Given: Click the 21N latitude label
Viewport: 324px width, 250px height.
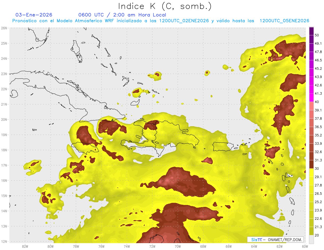Looking at the screenshot, I should click(x=4, y=104).
